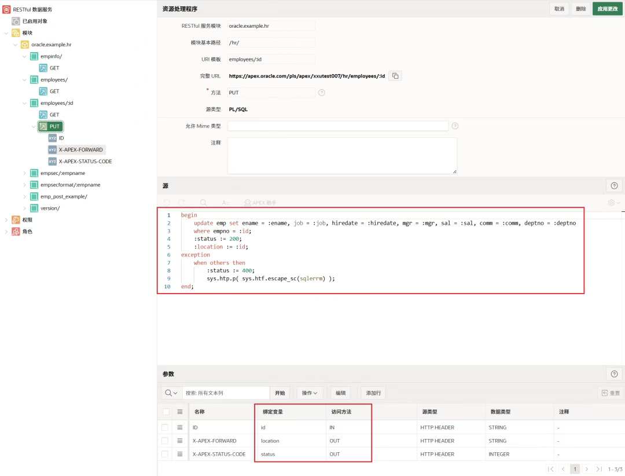The image size is (625, 476).
Task: Click the 角色 roles icon
Action: [x=16, y=232]
